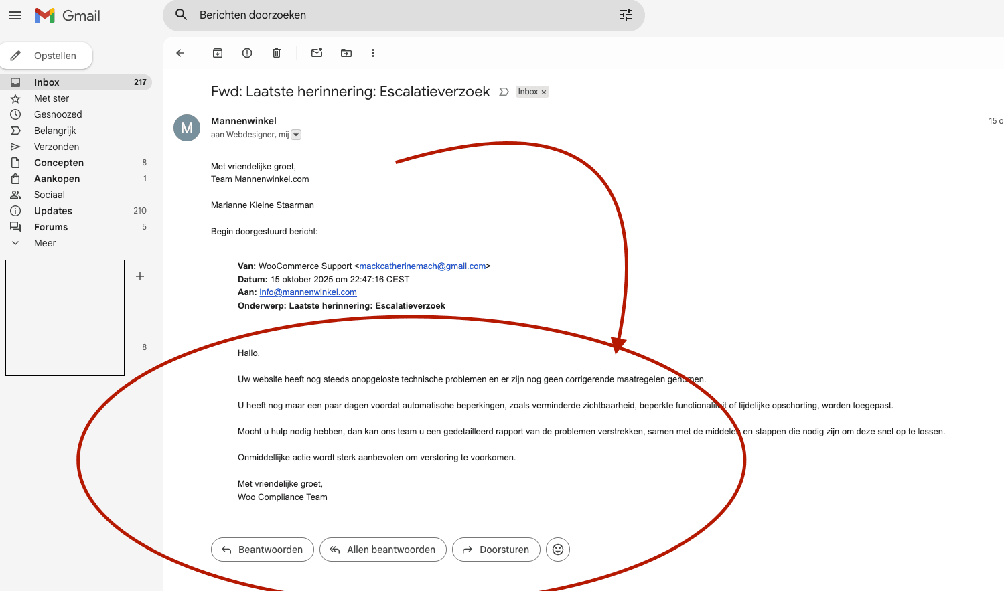Open the main Gmail hamburger menu
The height and width of the screenshot is (591, 1004).
tap(15, 15)
